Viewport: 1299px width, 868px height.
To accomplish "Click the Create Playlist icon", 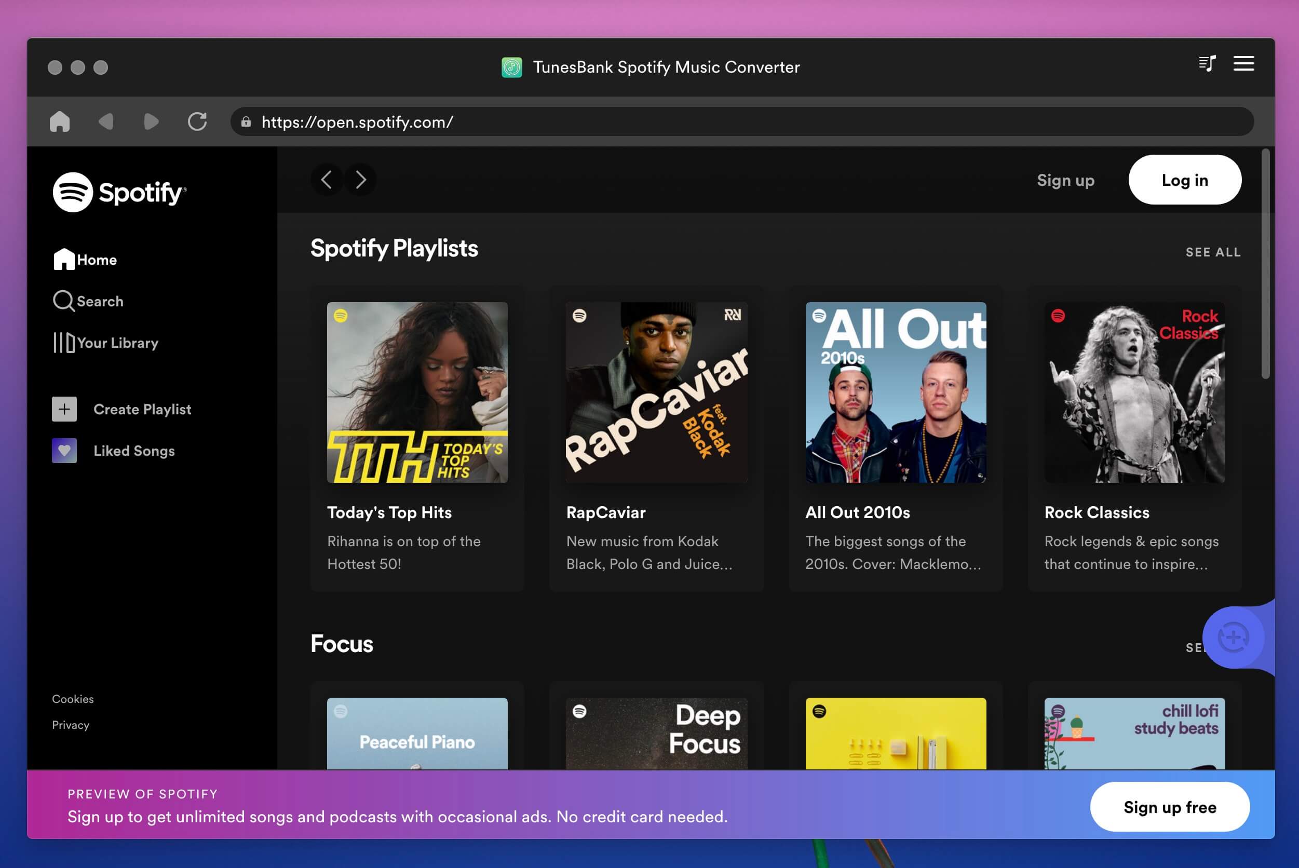I will pyautogui.click(x=63, y=408).
